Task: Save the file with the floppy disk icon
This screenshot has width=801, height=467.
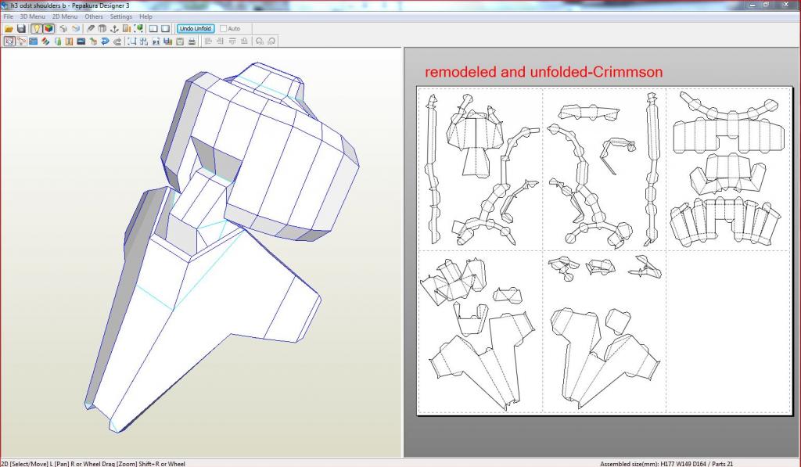Action: pos(21,29)
